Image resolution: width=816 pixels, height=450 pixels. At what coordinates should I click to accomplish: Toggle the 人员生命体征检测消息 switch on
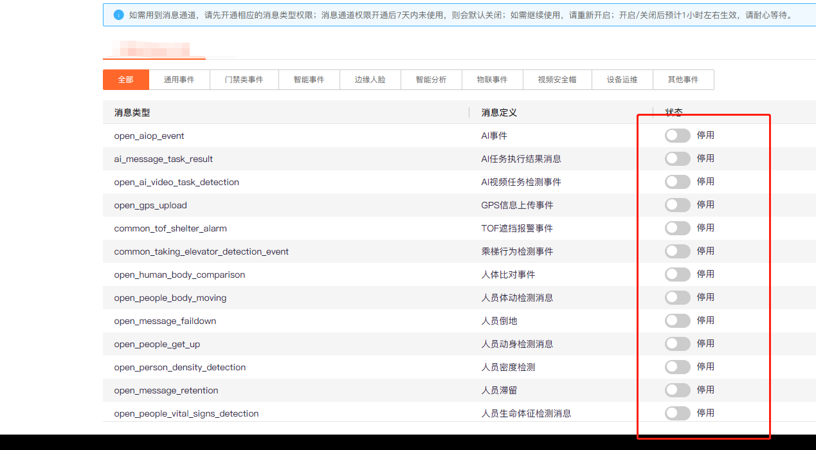[677, 413]
